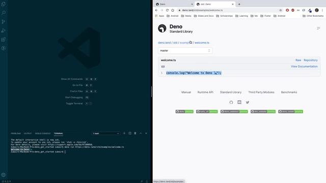The image size is (326, 183).
Task: Go to the browser home page
Action: coord(173,10)
